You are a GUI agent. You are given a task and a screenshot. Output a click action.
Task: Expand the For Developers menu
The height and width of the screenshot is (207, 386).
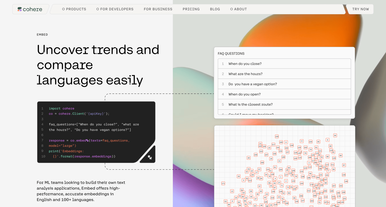(115, 9)
